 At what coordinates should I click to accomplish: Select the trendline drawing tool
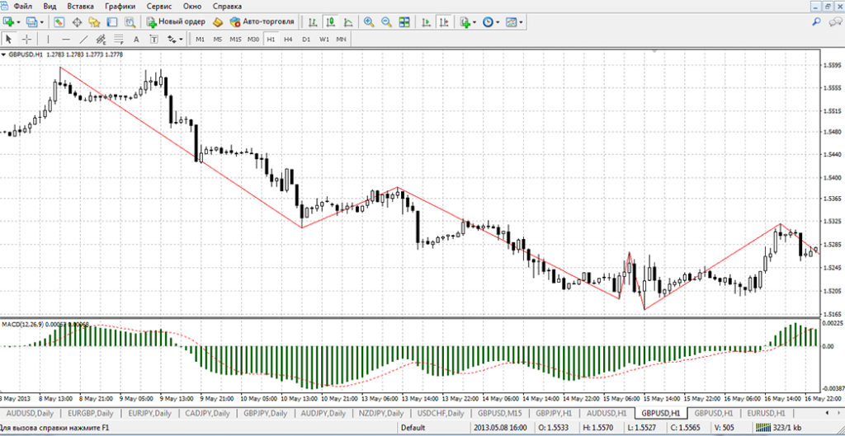[x=83, y=40]
